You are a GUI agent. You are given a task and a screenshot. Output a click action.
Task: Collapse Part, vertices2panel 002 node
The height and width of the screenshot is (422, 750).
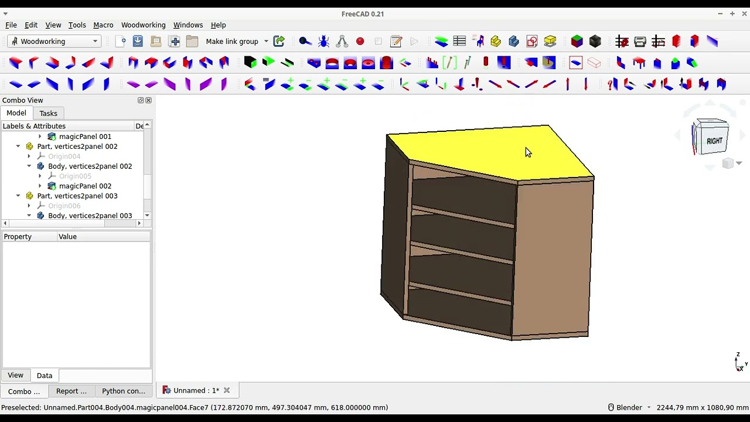(x=18, y=147)
